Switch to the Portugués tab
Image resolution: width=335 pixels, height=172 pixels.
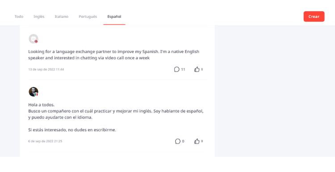click(88, 16)
